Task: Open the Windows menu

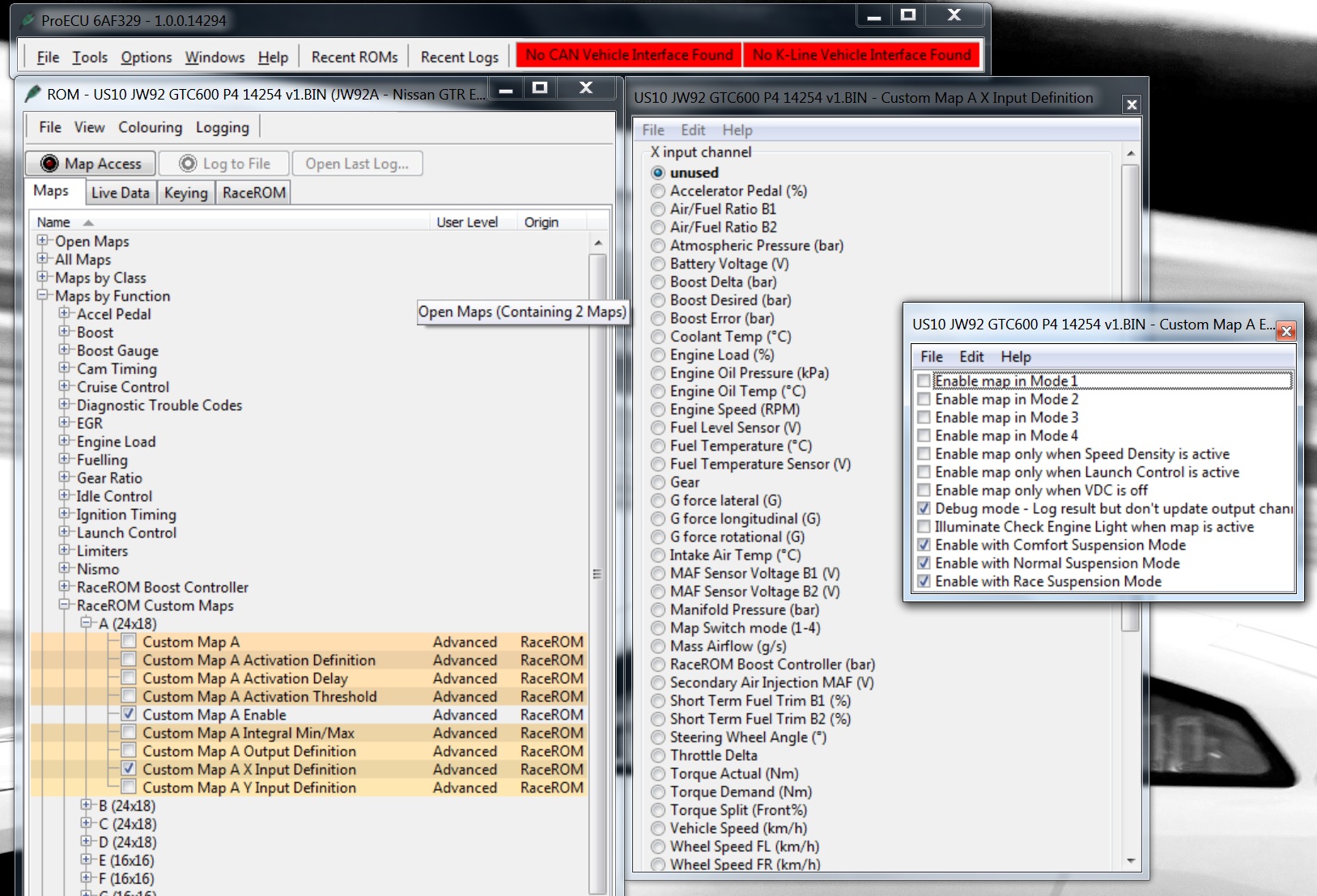Action: click(x=215, y=57)
